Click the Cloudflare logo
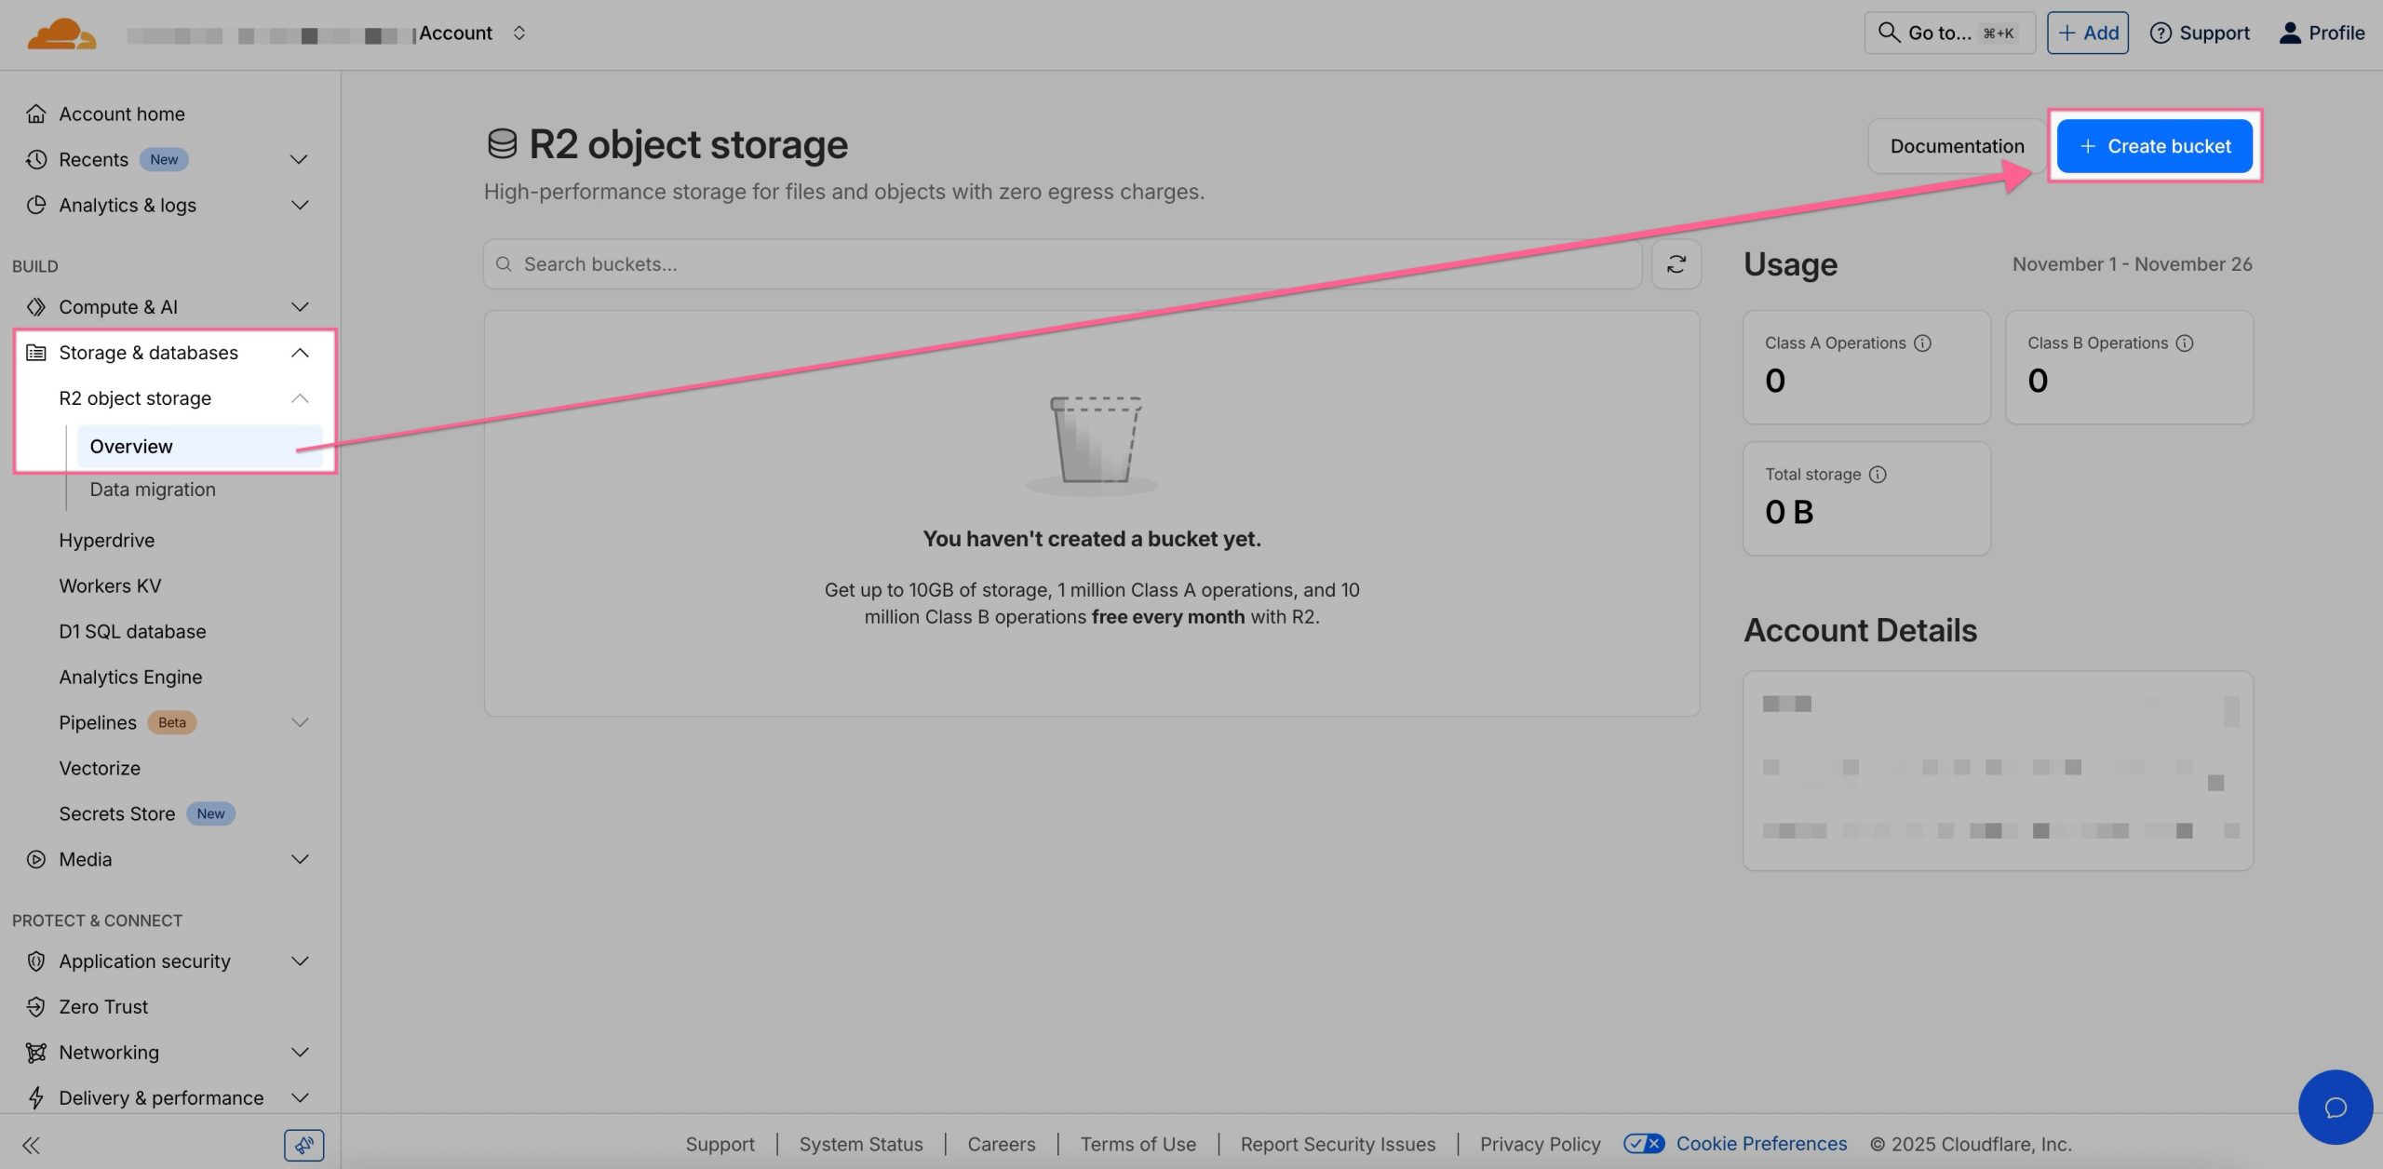2383x1169 pixels. point(61,34)
